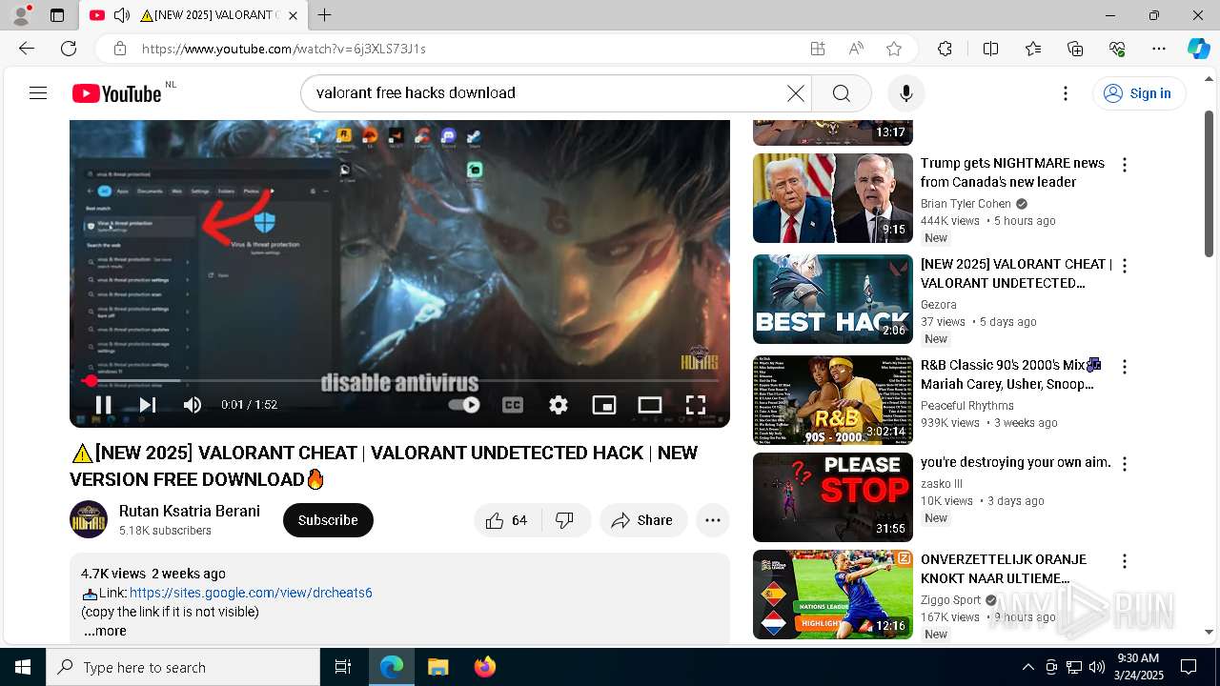This screenshot has height=686, width=1220.
Task: Open Windows Start menu
Action: coord(23,667)
